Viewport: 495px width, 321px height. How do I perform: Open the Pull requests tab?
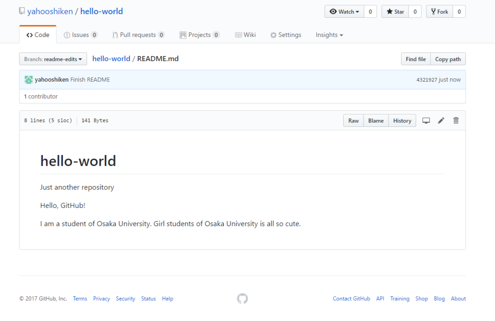138,35
